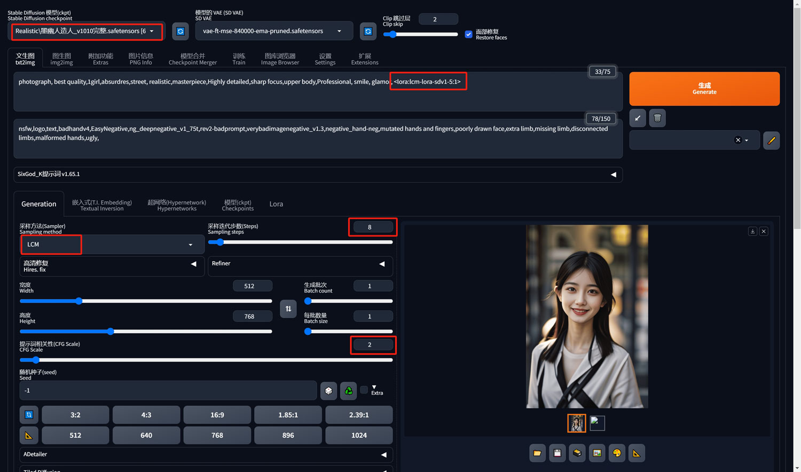Enable the Restore faces checkbox
Viewport: 801px width, 472px height.
(468, 34)
